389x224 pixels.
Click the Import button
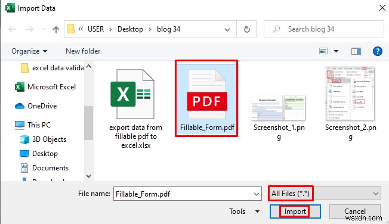(x=295, y=211)
